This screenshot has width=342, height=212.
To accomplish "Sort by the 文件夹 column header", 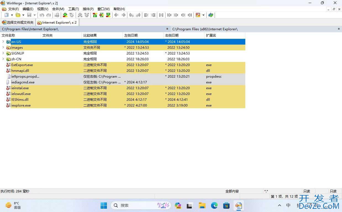I will pos(61,35).
